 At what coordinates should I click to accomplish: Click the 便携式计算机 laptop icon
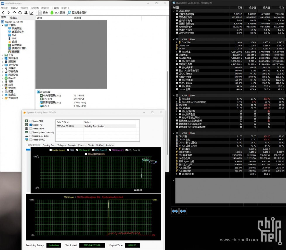[10, 48]
